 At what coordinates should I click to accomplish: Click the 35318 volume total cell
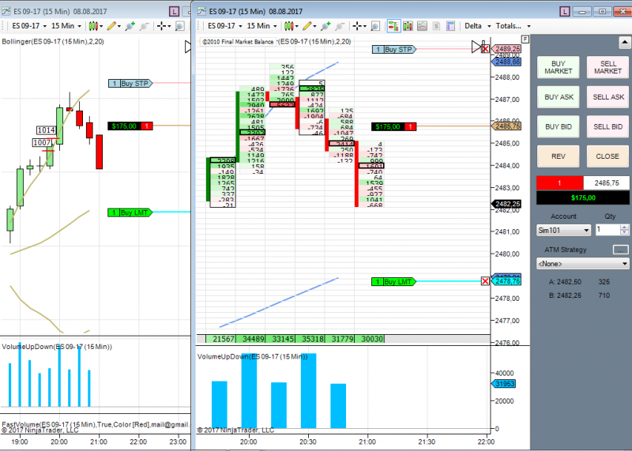click(310, 339)
